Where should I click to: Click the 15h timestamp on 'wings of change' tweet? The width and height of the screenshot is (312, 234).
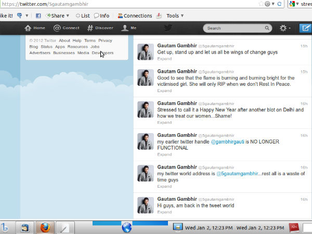click(304, 46)
